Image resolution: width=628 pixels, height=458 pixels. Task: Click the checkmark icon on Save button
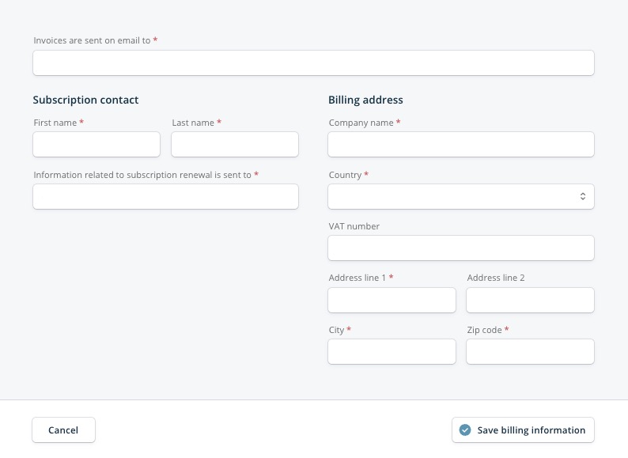pyautogui.click(x=465, y=430)
